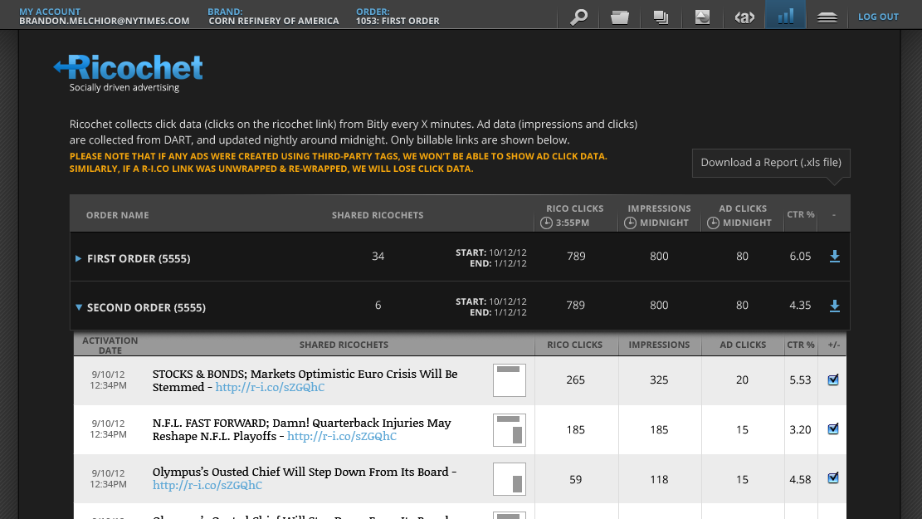922x519 pixels.
Task: Click CTR value 3.20
Action: 800,429
